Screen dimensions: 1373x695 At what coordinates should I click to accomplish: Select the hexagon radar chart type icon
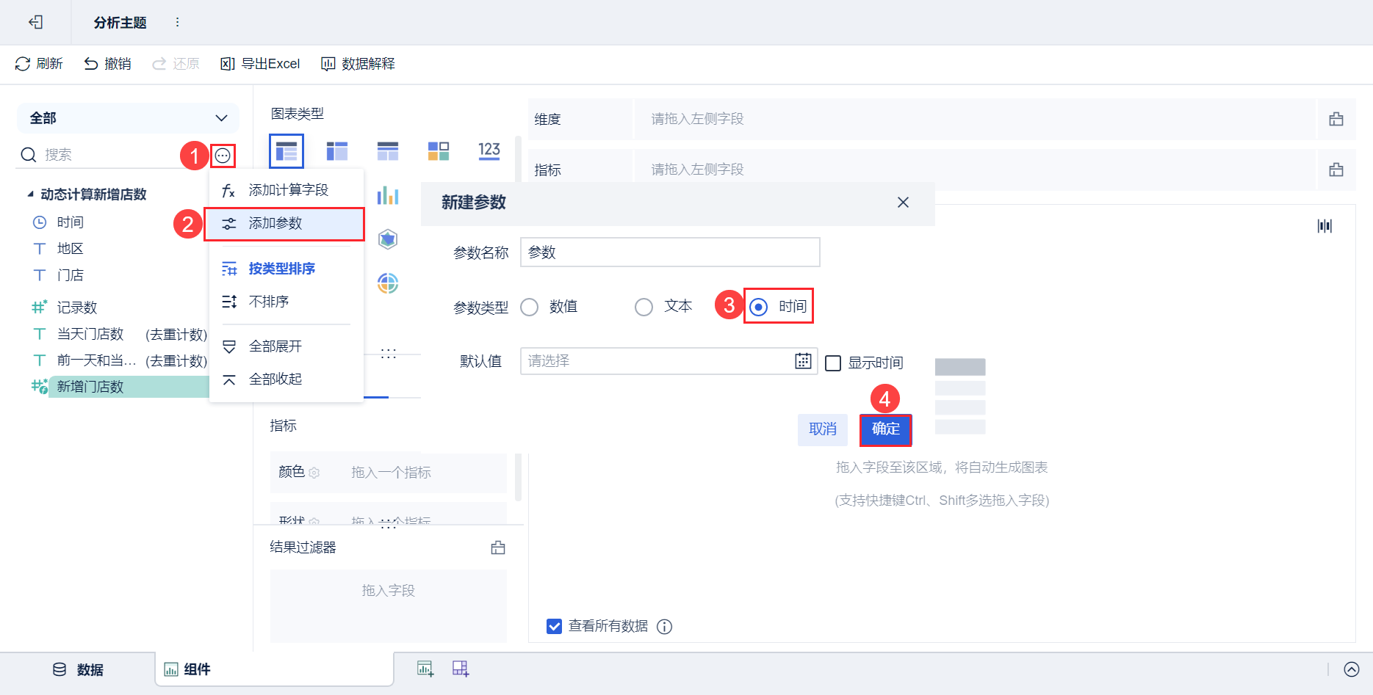coord(388,239)
